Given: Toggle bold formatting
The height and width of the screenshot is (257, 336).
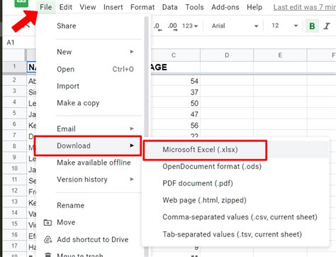Looking at the screenshot, I should coord(312,26).
